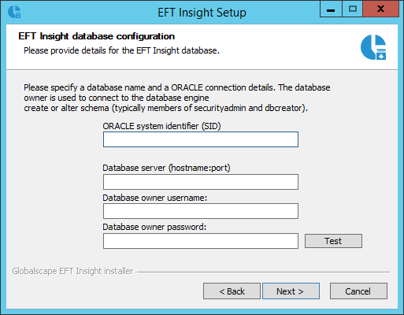The height and width of the screenshot is (315, 404).
Task: Click the Globalscape EFT Insight installer text
Action: pos(72,271)
